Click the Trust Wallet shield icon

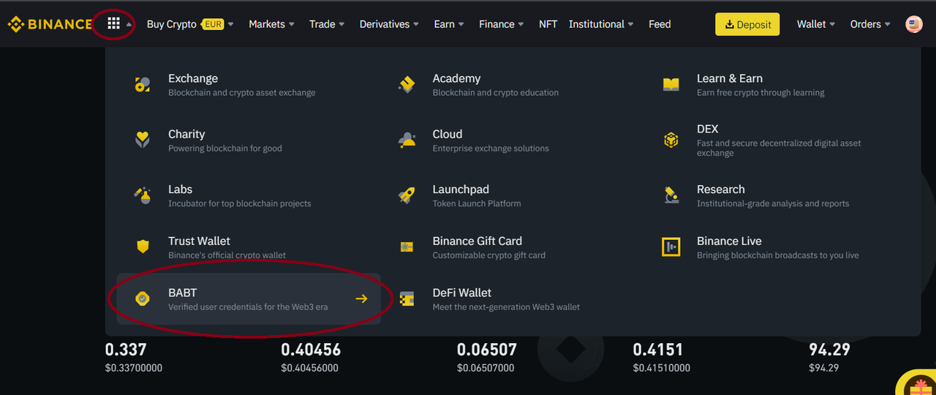(143, 247)
